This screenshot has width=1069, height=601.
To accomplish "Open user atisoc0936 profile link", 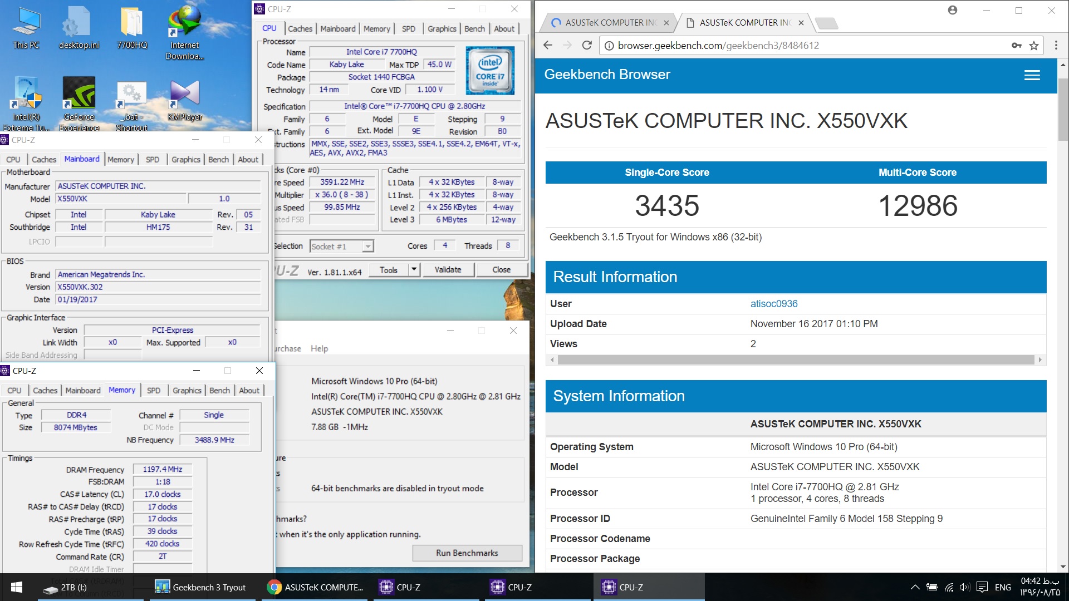I will coord(774,304).
